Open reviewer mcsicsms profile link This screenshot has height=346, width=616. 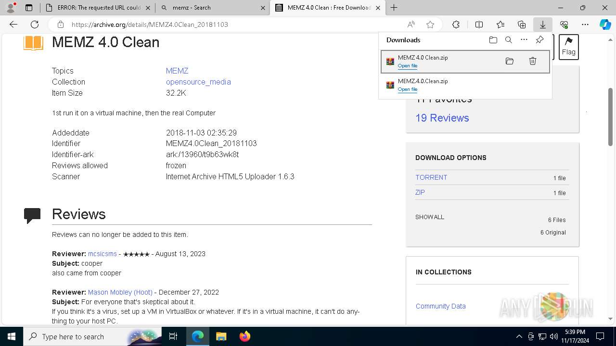click(x=103, y=254)
